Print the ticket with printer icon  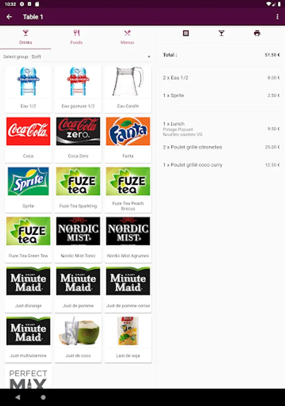(257, 33)
